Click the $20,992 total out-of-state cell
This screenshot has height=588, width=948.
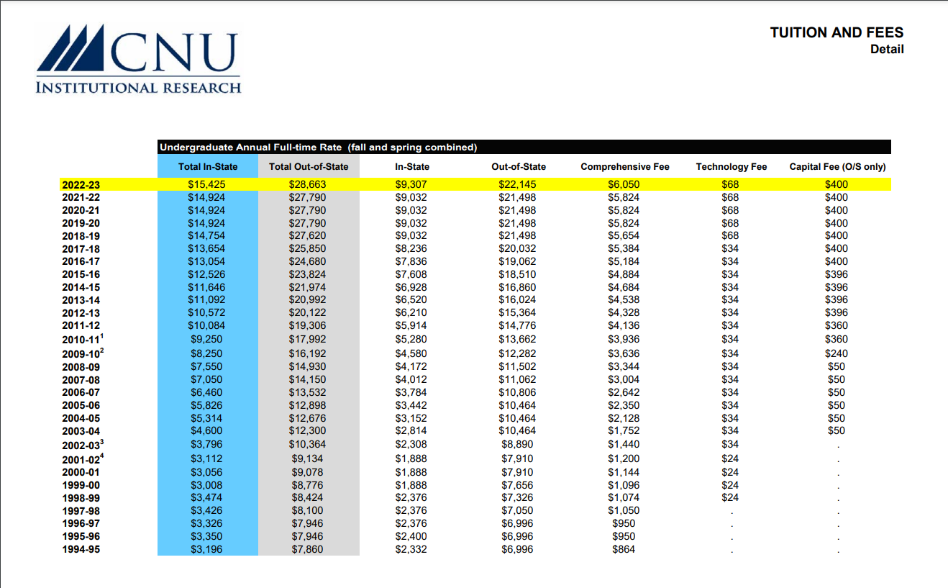[307, 299]
